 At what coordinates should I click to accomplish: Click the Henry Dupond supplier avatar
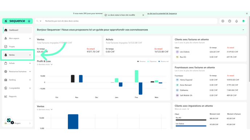click(177, 80)
